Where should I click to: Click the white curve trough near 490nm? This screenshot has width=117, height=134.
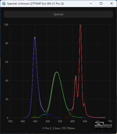(x=45, y=112)
